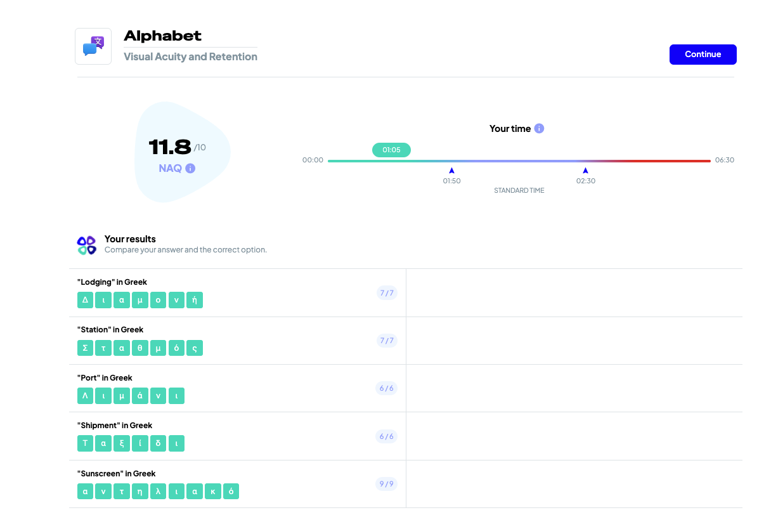Image resolution: width=771 pixels, height=529 pixels.
Task: Click the Δ tile in the Lodging word
Action: [85, 300]
